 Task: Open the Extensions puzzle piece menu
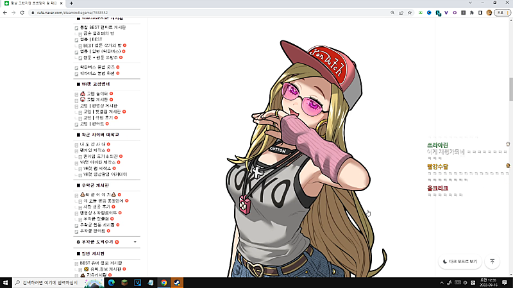coord(472,13)
